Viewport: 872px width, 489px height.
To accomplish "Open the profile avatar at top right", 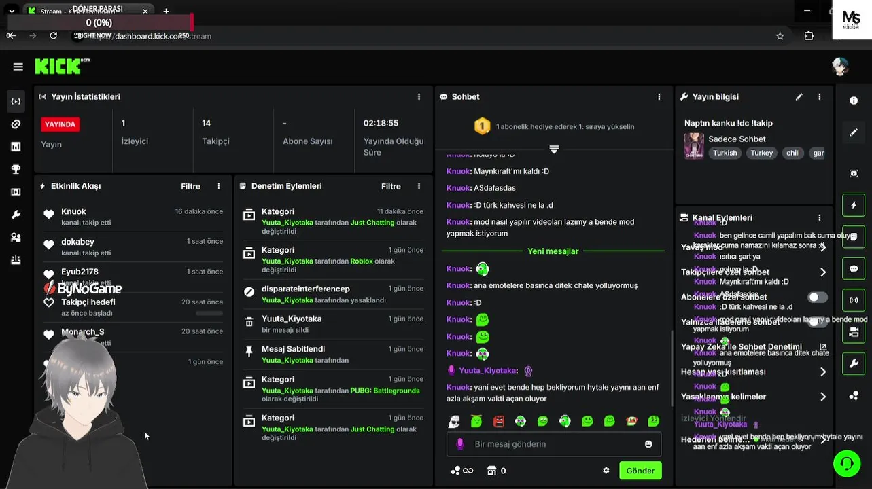I will point(841,67).
